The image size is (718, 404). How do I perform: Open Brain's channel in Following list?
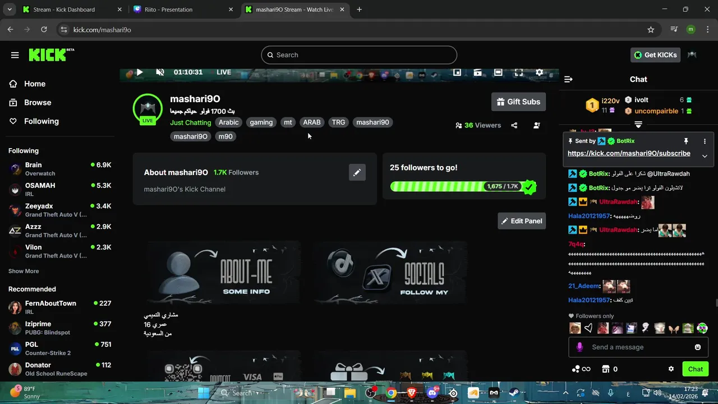59,169
